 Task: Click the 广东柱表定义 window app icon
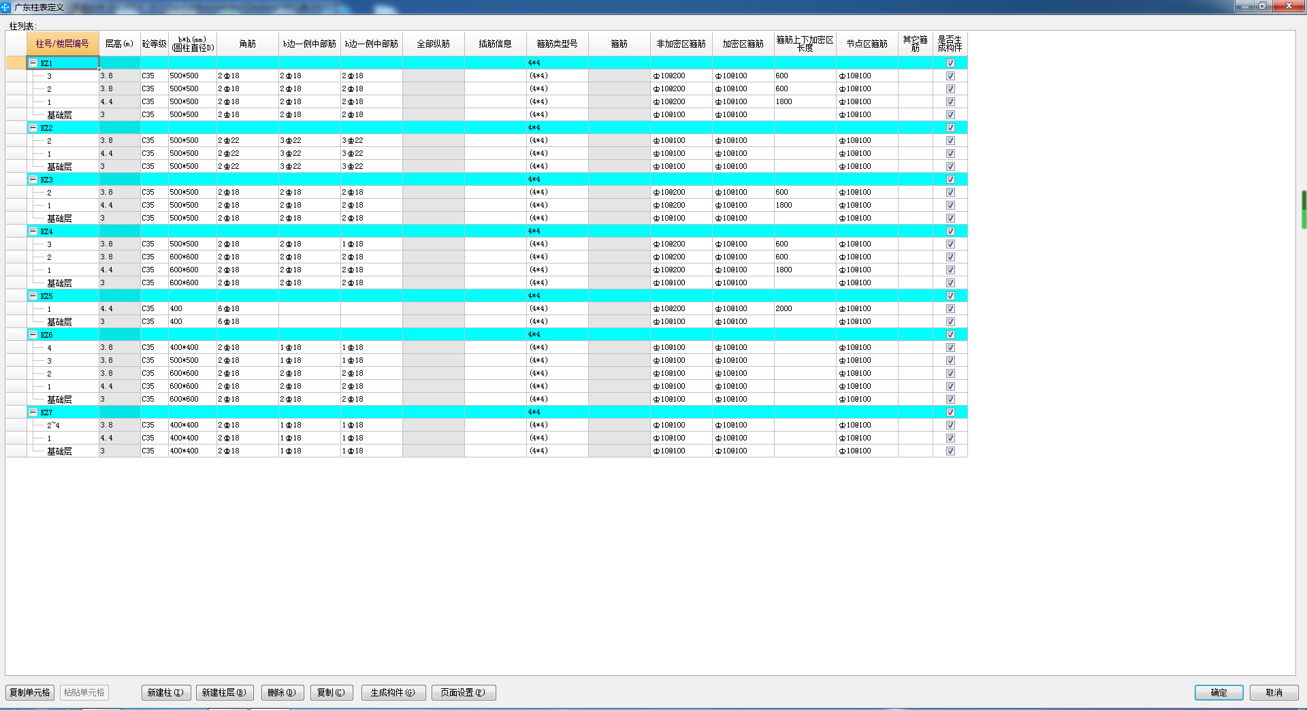[6, 7]
